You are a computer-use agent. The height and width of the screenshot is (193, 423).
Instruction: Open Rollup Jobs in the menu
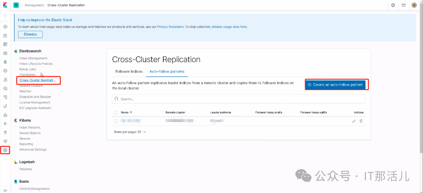click(28, 69)
